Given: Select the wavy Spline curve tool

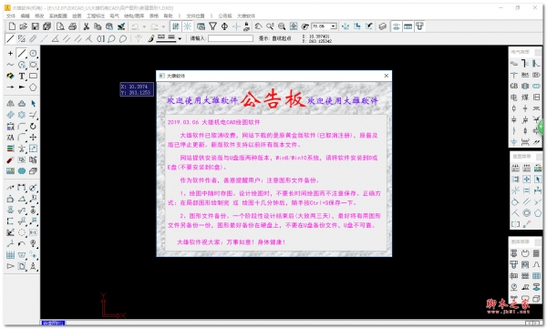Looking at the screenshot, I should pyautogui.click(x=10, y=65).
